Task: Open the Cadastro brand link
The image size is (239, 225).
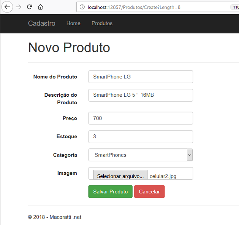Action: click(x=42, y=23)
